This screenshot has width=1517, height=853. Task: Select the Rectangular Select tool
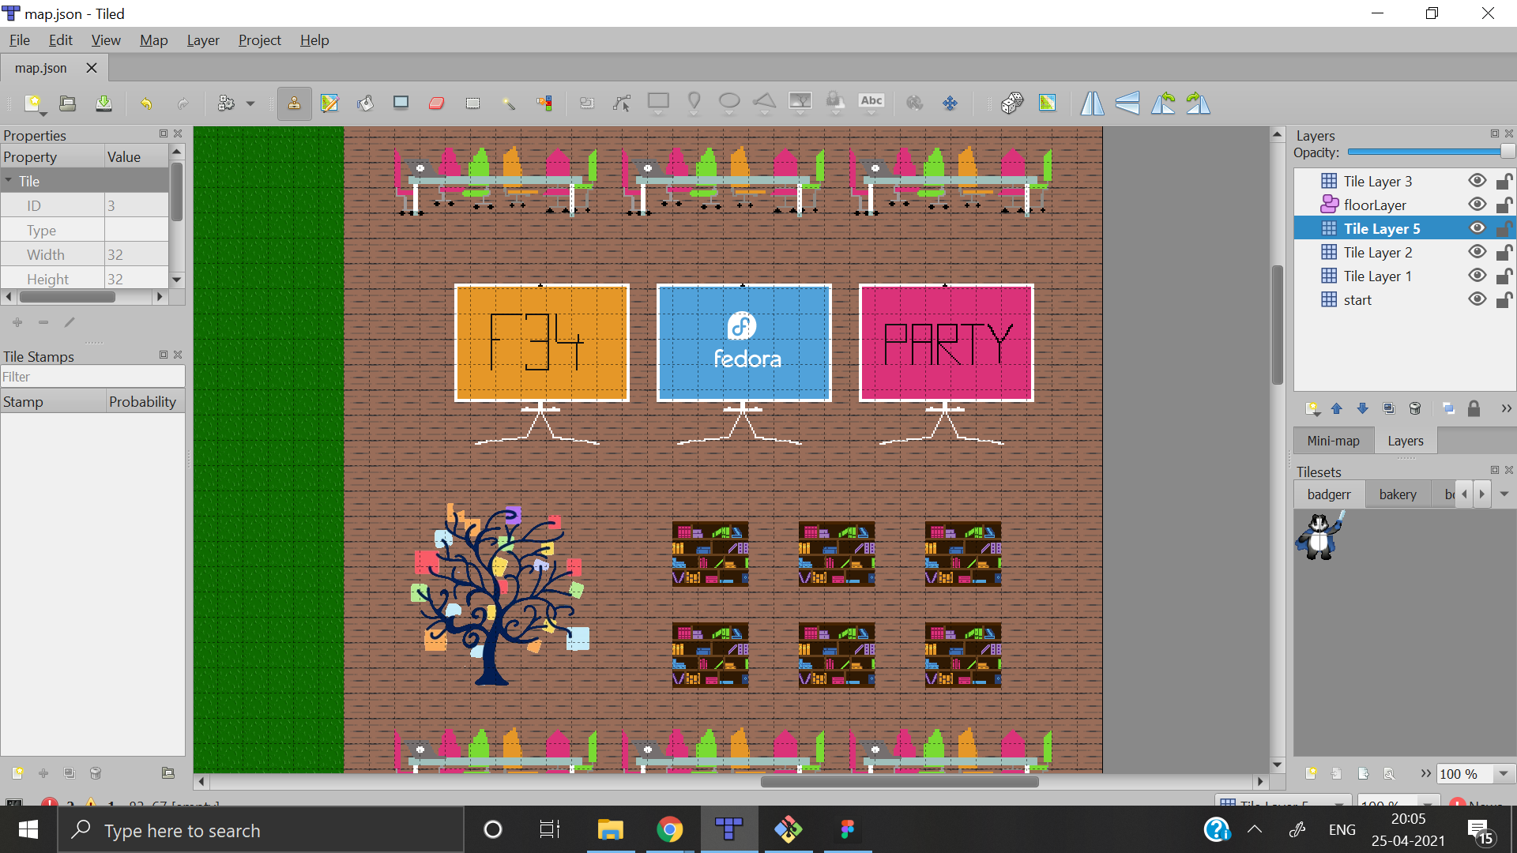click(x=472, y=103)
